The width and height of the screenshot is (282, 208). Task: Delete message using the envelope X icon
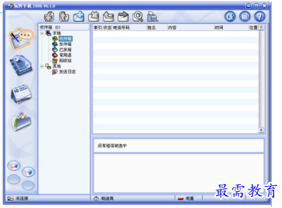tap(94, 16)
